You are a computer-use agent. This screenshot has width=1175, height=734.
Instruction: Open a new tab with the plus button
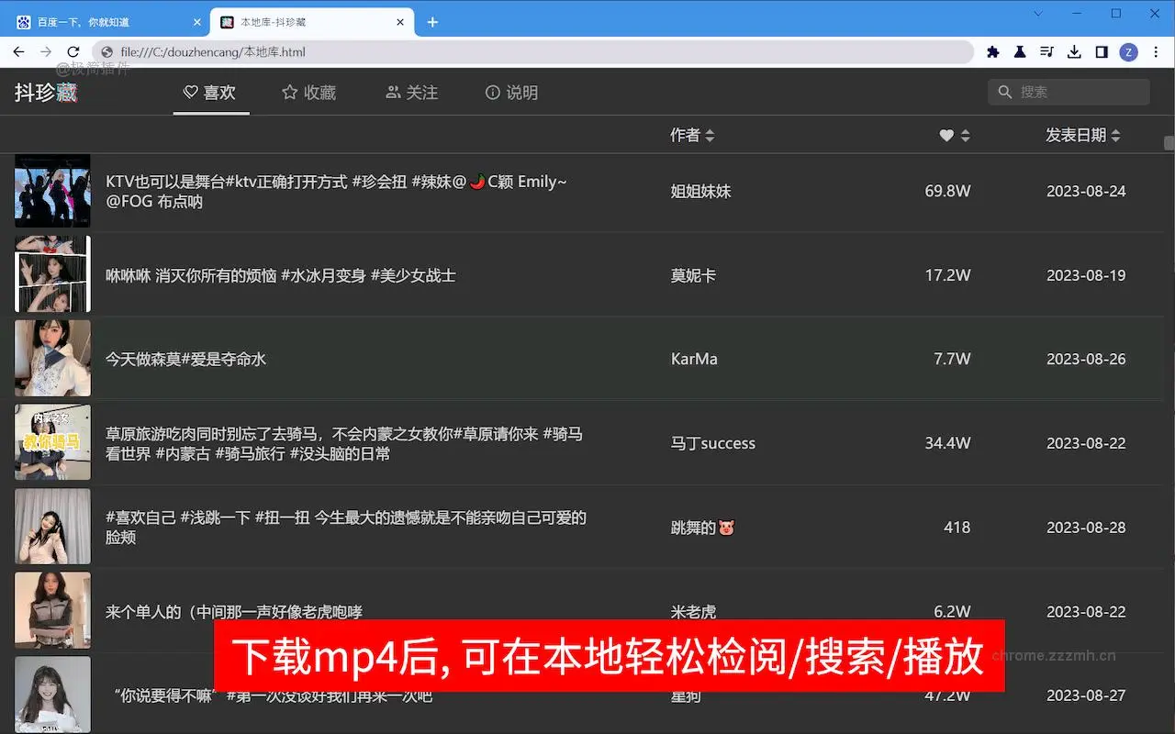point(432,21)
